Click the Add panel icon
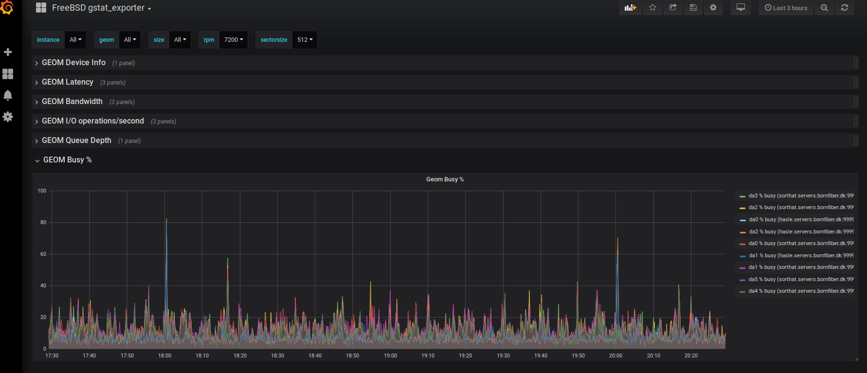Image resolution: width=867 pixels, height=373 pixels. pyautogui.click(x=630, y=8)
